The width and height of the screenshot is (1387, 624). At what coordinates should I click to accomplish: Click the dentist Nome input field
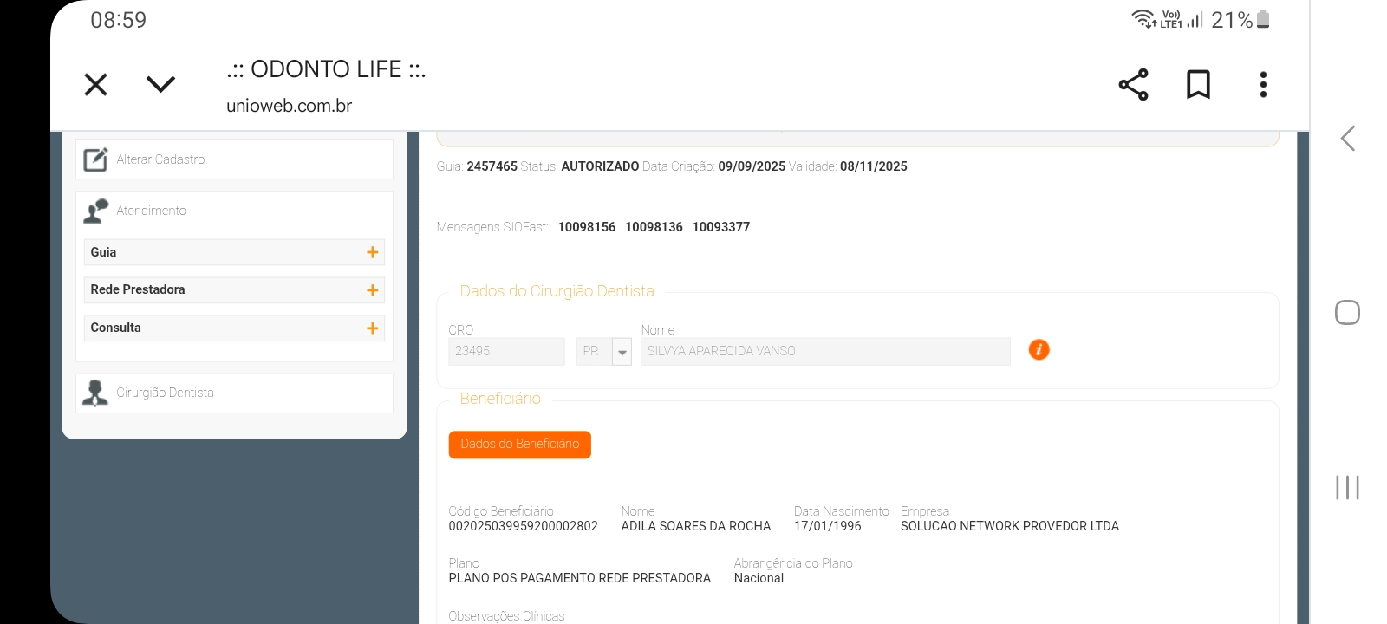(825, 351)
